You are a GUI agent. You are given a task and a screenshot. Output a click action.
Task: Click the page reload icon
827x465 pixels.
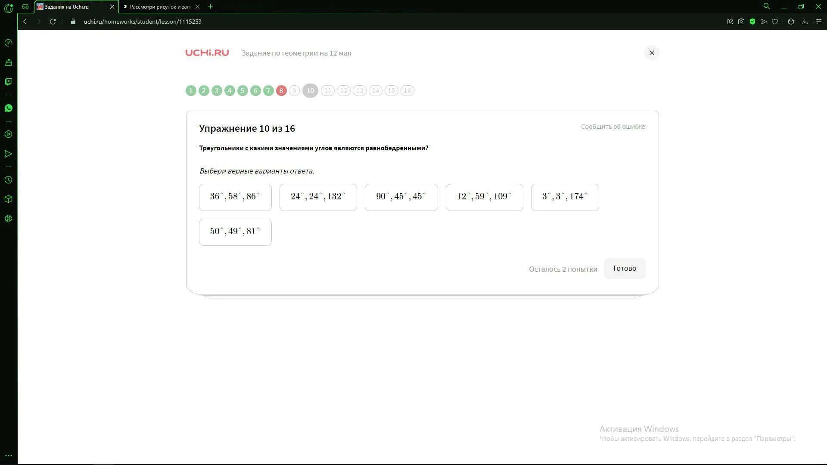pyautogui.click(x=53, y=22)
